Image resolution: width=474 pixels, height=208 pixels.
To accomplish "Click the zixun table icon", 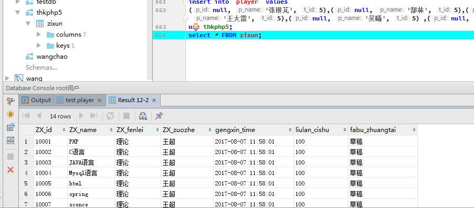I will click(39, 24).
